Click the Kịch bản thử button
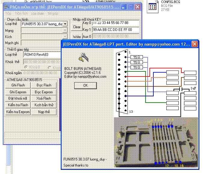 point(44,105)
